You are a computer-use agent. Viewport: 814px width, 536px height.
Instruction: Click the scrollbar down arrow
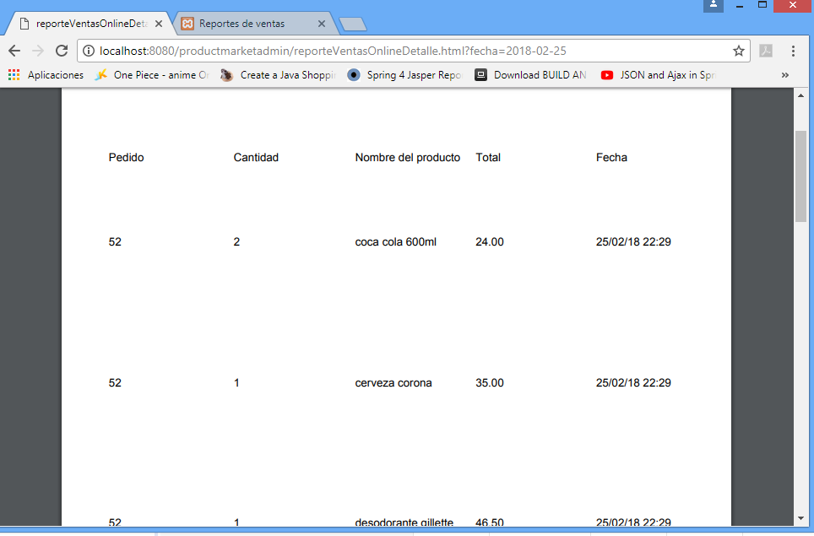click(x=800, y=518)
